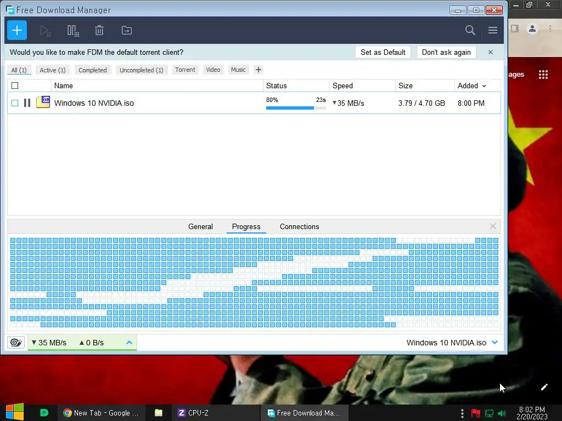Viewport: 562px width, 421px height.
Task: Select the Active (1) filter tab
Action: click(x=53, y=70)
